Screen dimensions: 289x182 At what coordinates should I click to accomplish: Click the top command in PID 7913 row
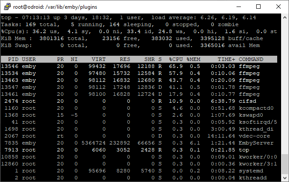pos(244,150)
